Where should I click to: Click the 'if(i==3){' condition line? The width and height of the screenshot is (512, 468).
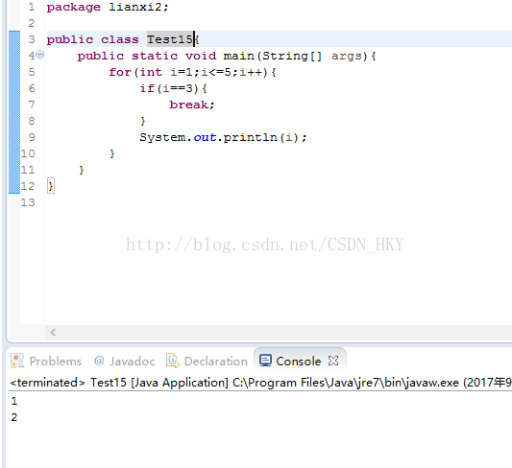coord(173,88)
